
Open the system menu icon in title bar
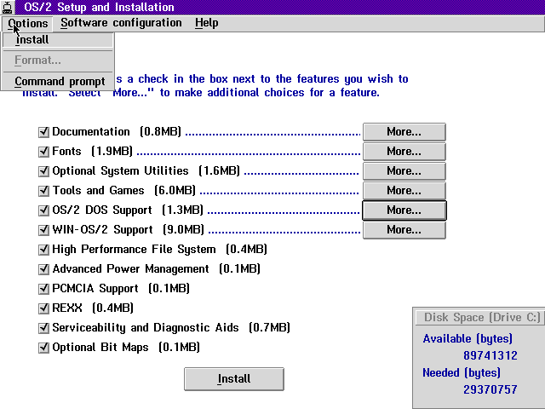[8, 8]
